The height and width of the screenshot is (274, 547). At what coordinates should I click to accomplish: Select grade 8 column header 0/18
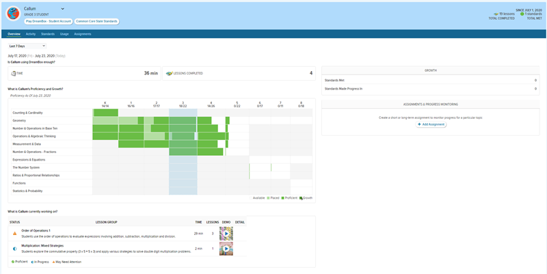pos(301,105)
